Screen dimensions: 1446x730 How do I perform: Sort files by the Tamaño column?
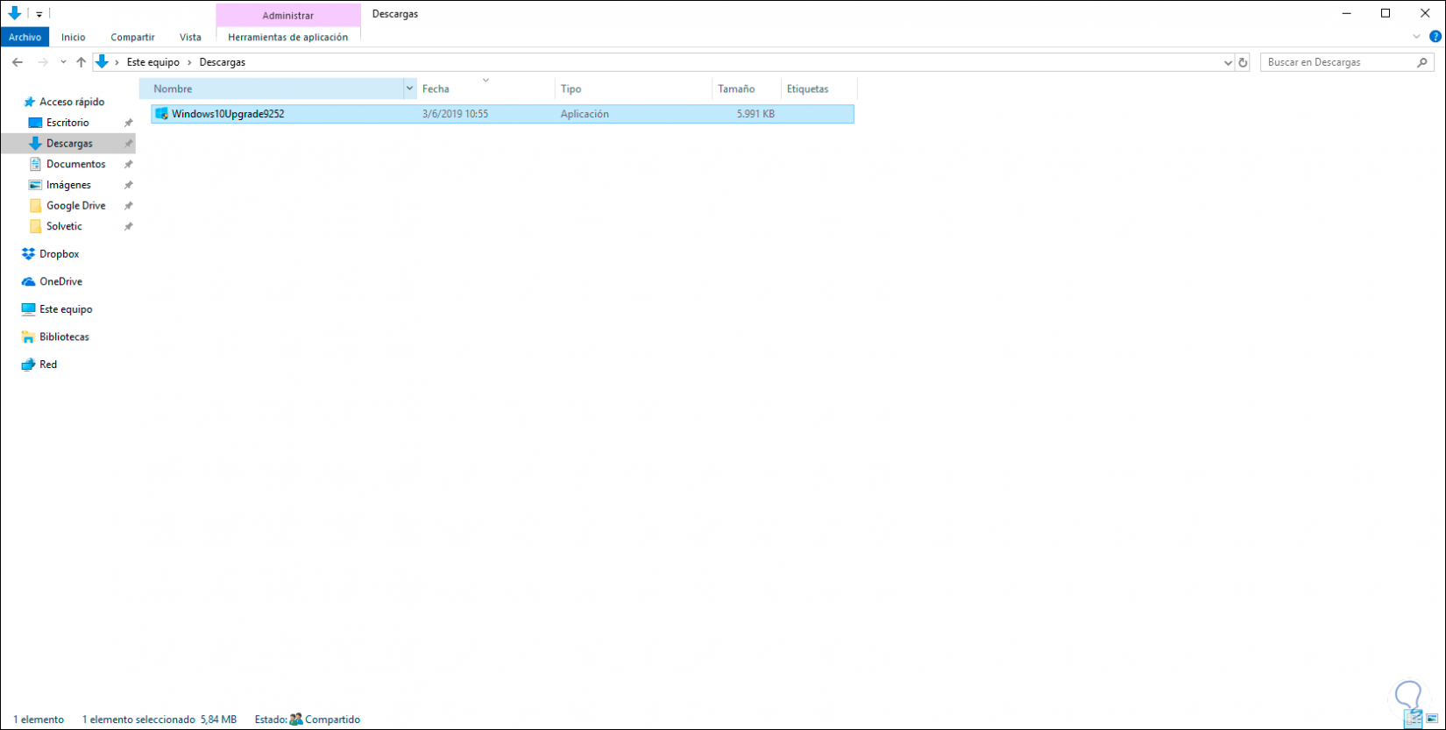pyautogui.click(x=746, y=89)
